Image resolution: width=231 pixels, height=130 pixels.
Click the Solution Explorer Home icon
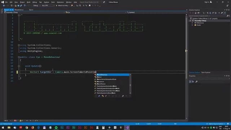pos(196,13)
